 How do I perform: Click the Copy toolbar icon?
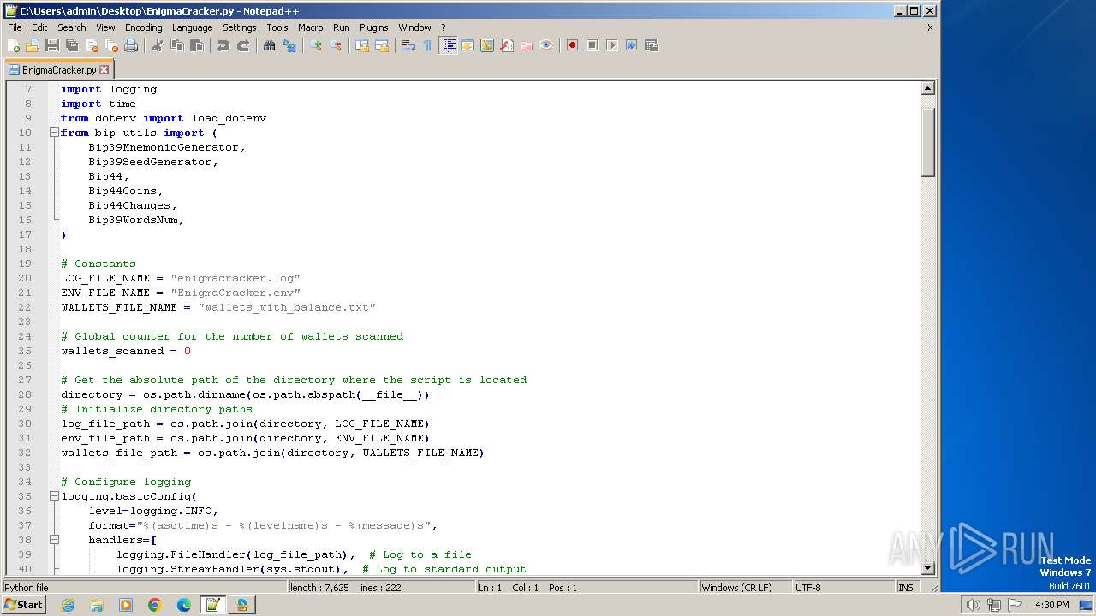tap(177, 45)
